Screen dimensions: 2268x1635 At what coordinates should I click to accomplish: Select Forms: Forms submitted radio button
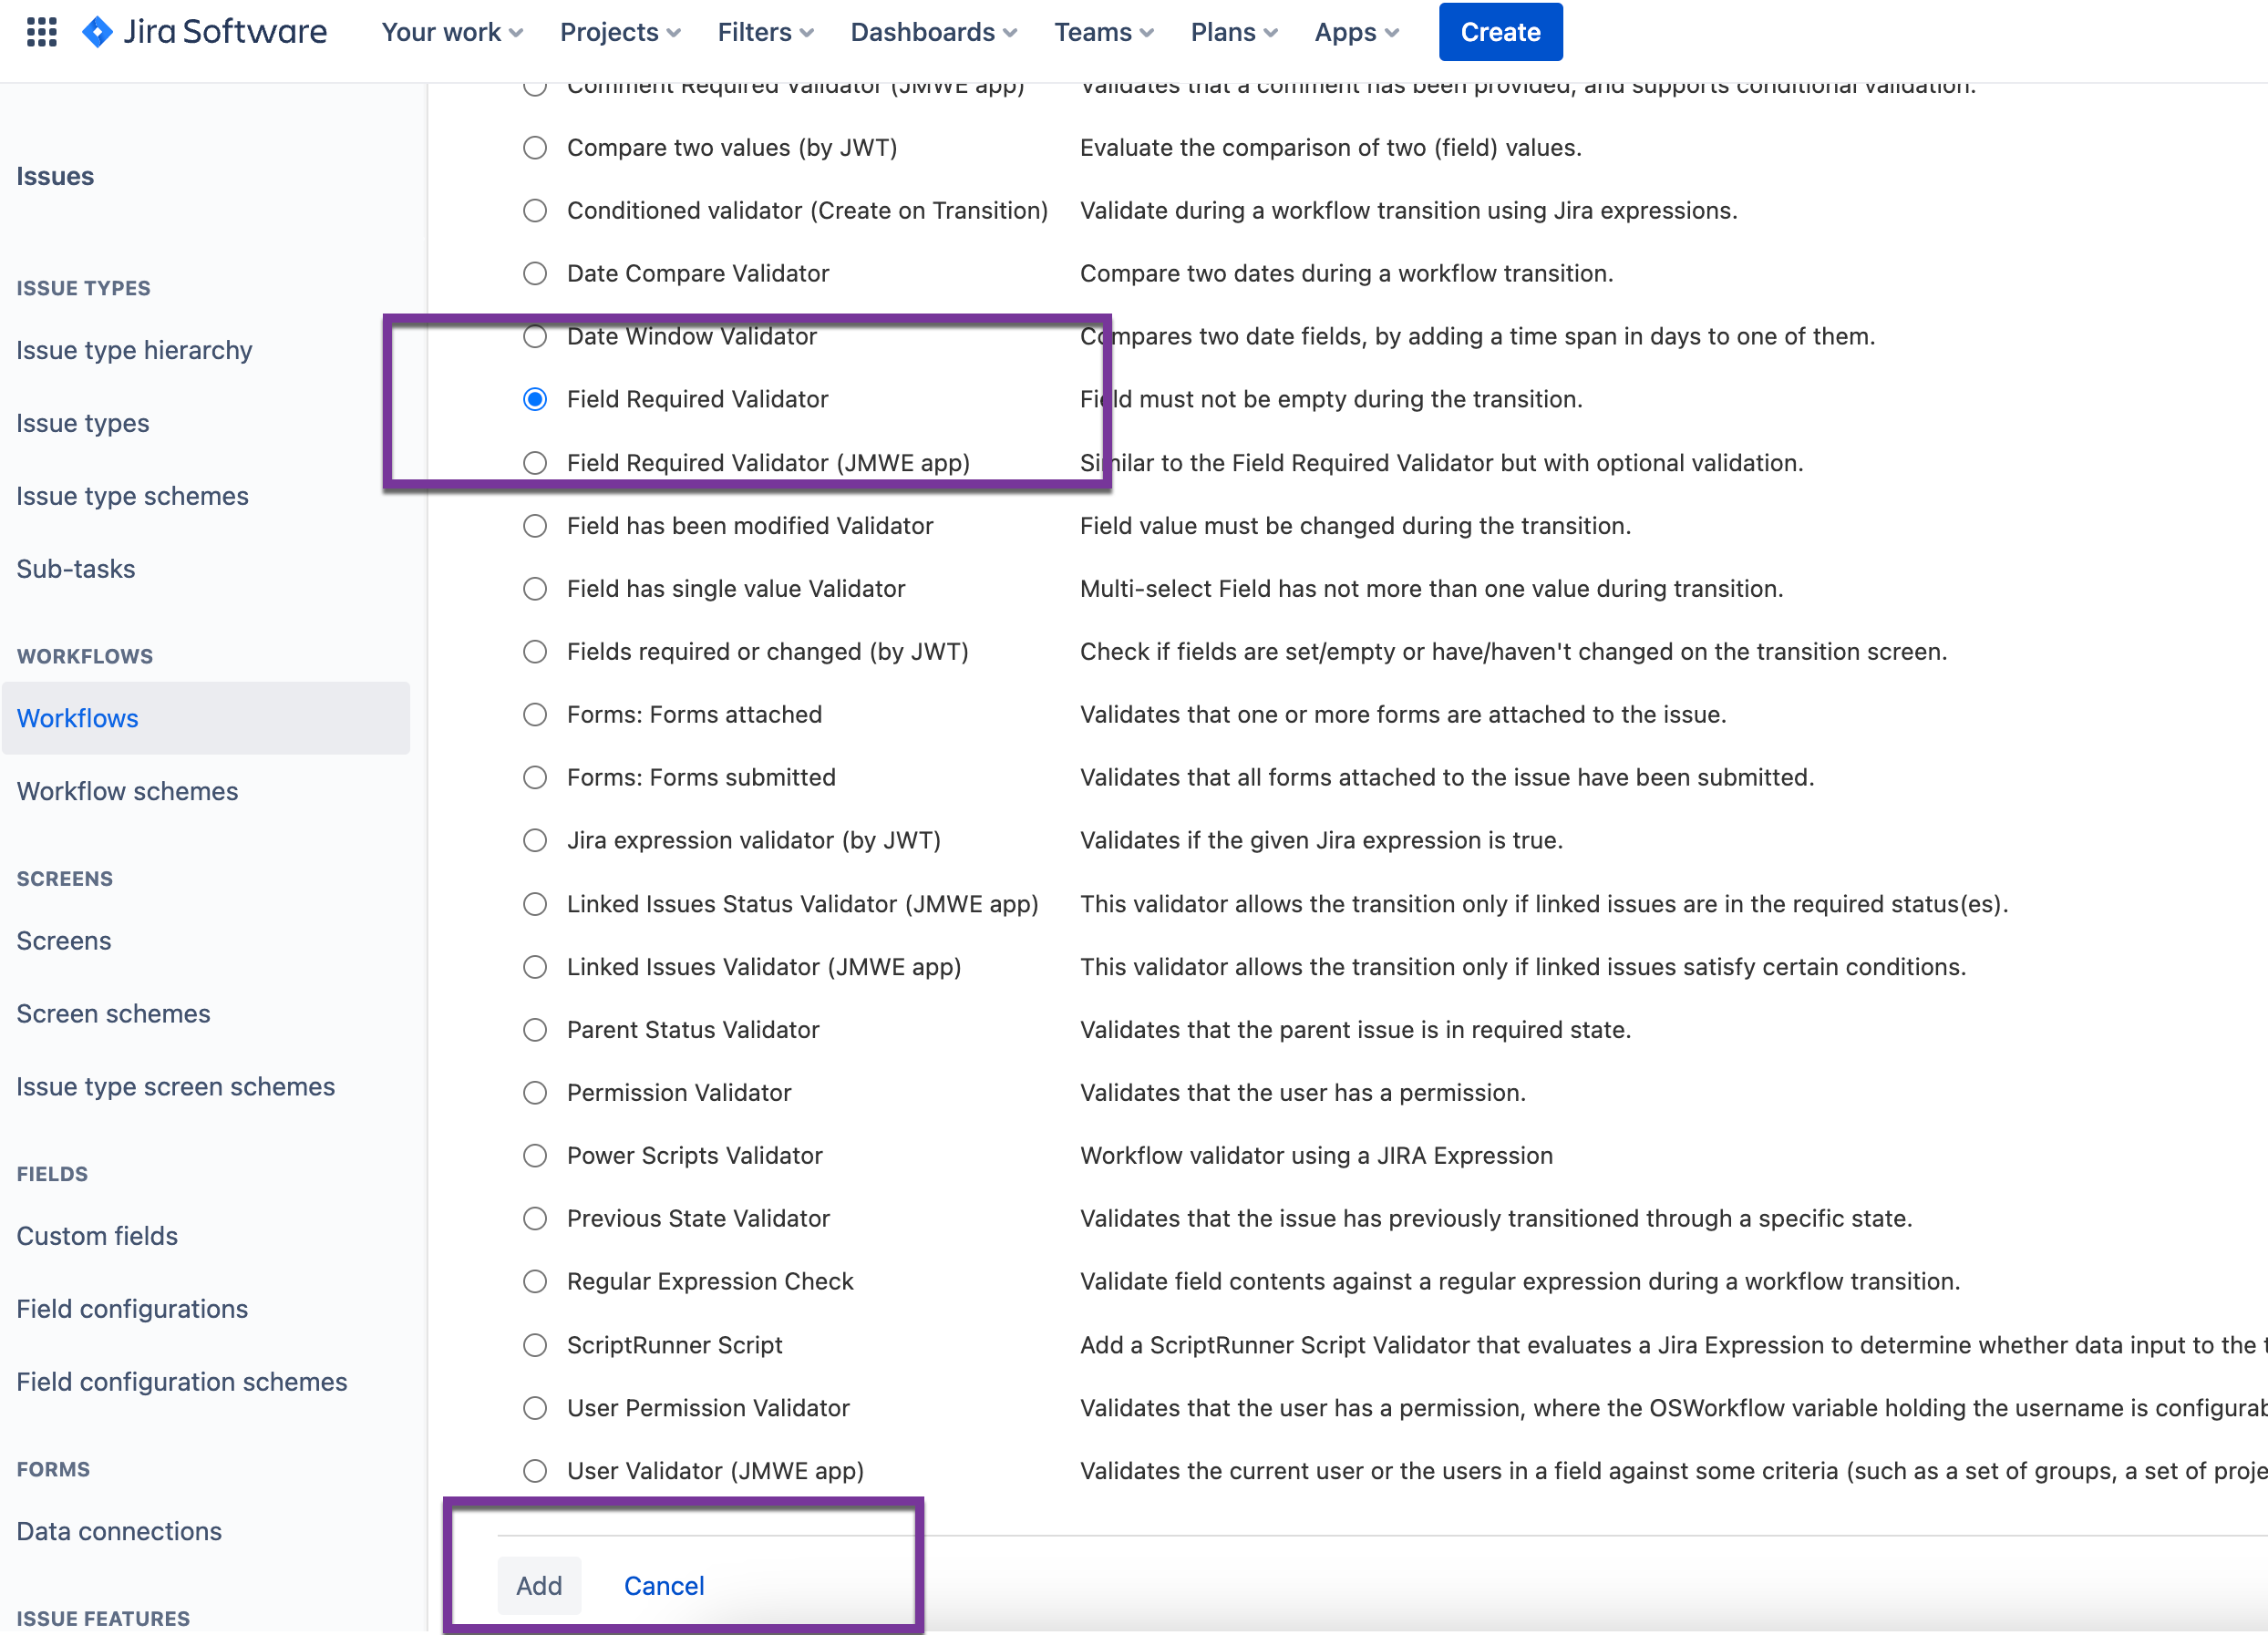535,777
